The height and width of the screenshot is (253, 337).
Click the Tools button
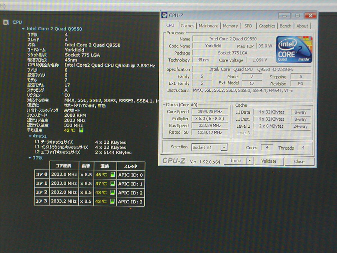point(235,161)
